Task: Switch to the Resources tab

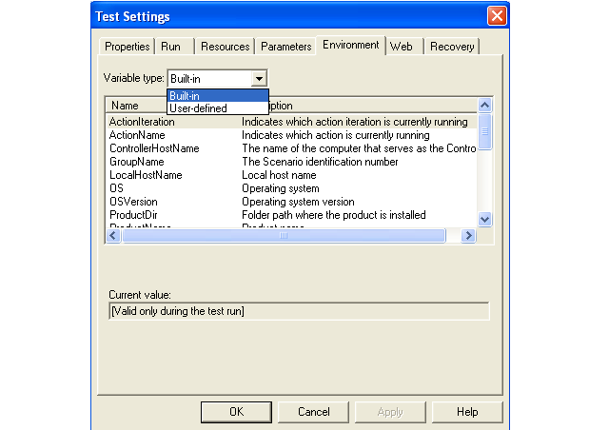Action: (226, 46)
